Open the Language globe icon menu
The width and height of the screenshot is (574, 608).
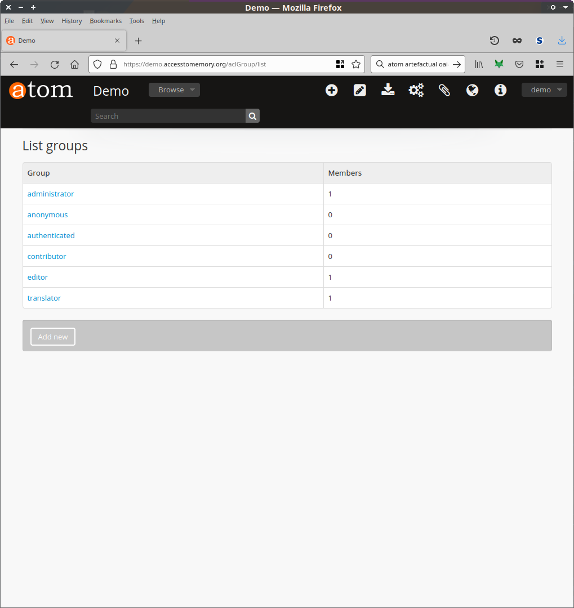(473, 90)
